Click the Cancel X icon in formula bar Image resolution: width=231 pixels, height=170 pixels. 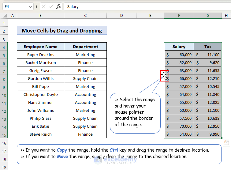pyautogui.click(x=44, y=6)
